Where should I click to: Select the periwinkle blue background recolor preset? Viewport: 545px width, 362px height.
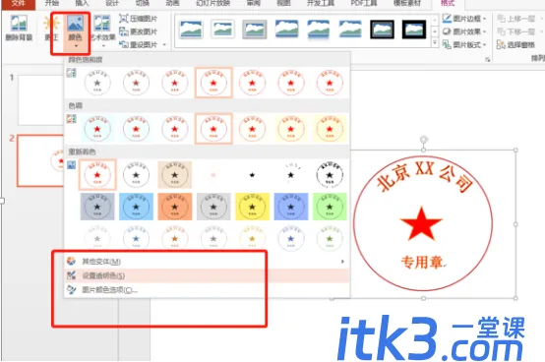[291, 207]
